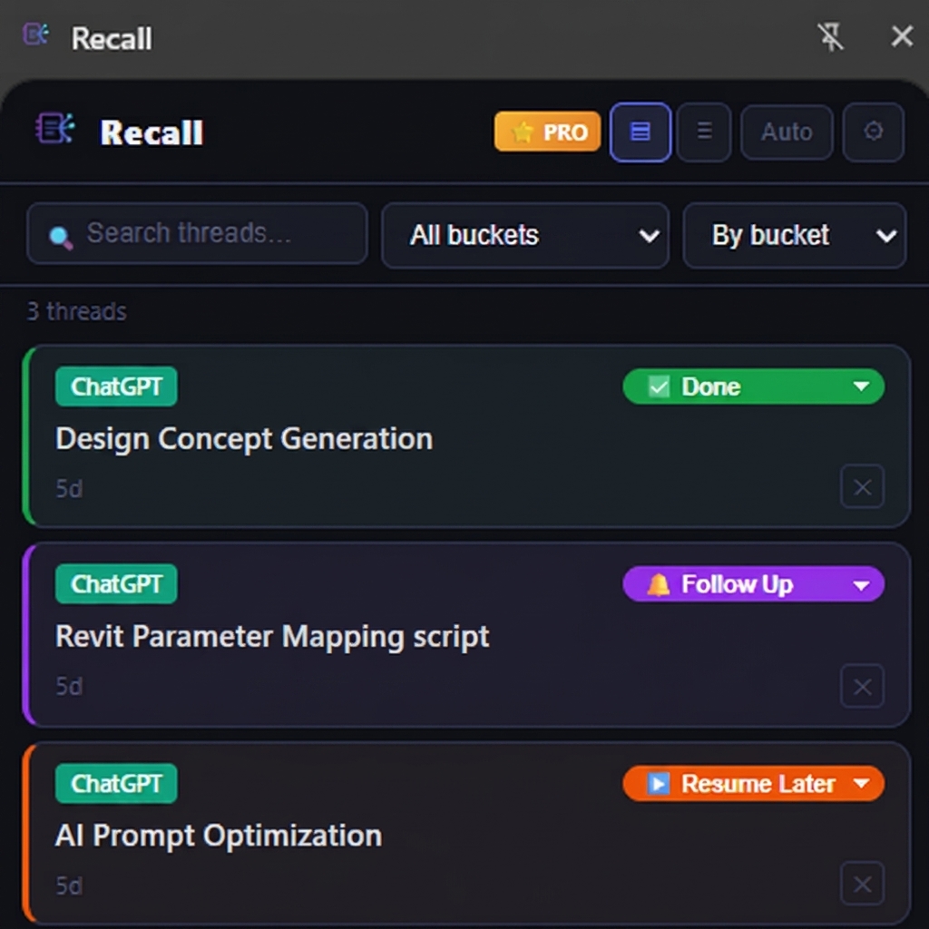Open AI Prompt Optimization thread
The width and height of the screenshot is (929, 929).
click(219, 836)
